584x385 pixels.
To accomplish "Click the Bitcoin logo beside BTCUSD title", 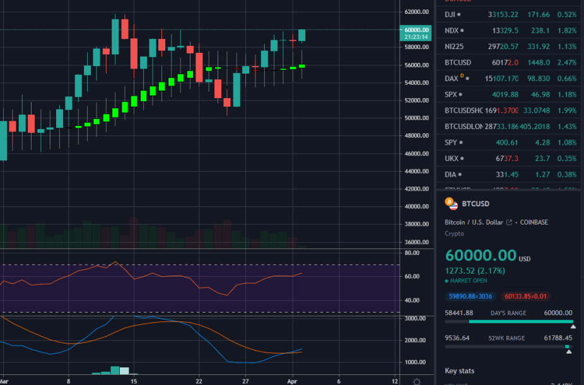I will 449,202.
